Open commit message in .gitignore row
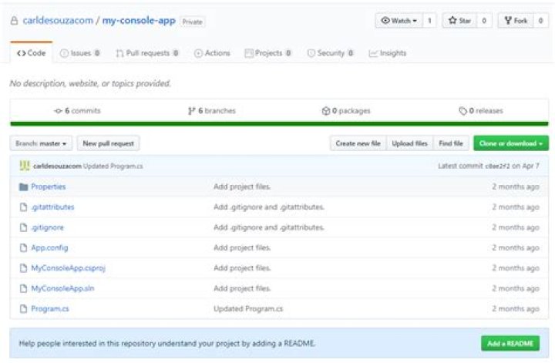This screenshot has width=555, height=363. [269, 227]
